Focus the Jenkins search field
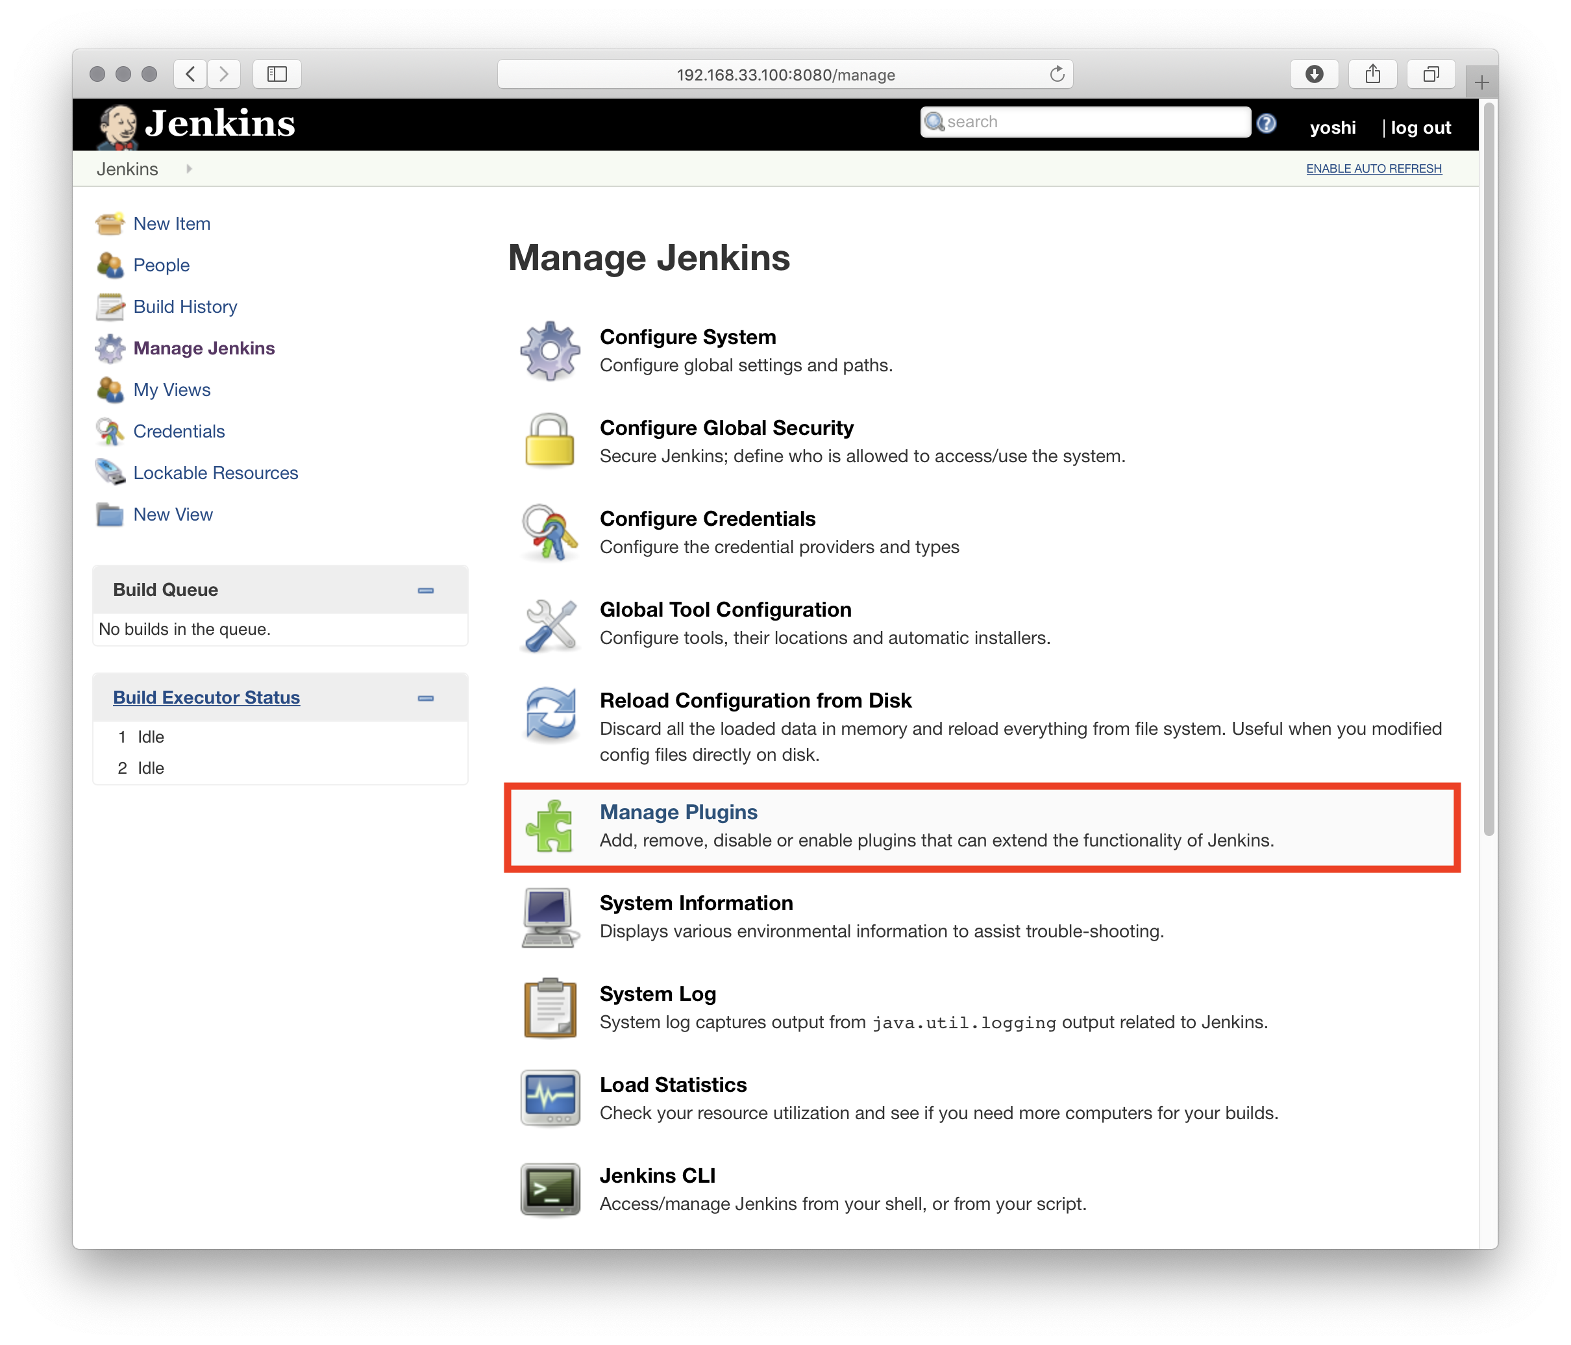 pos(1086,122)
